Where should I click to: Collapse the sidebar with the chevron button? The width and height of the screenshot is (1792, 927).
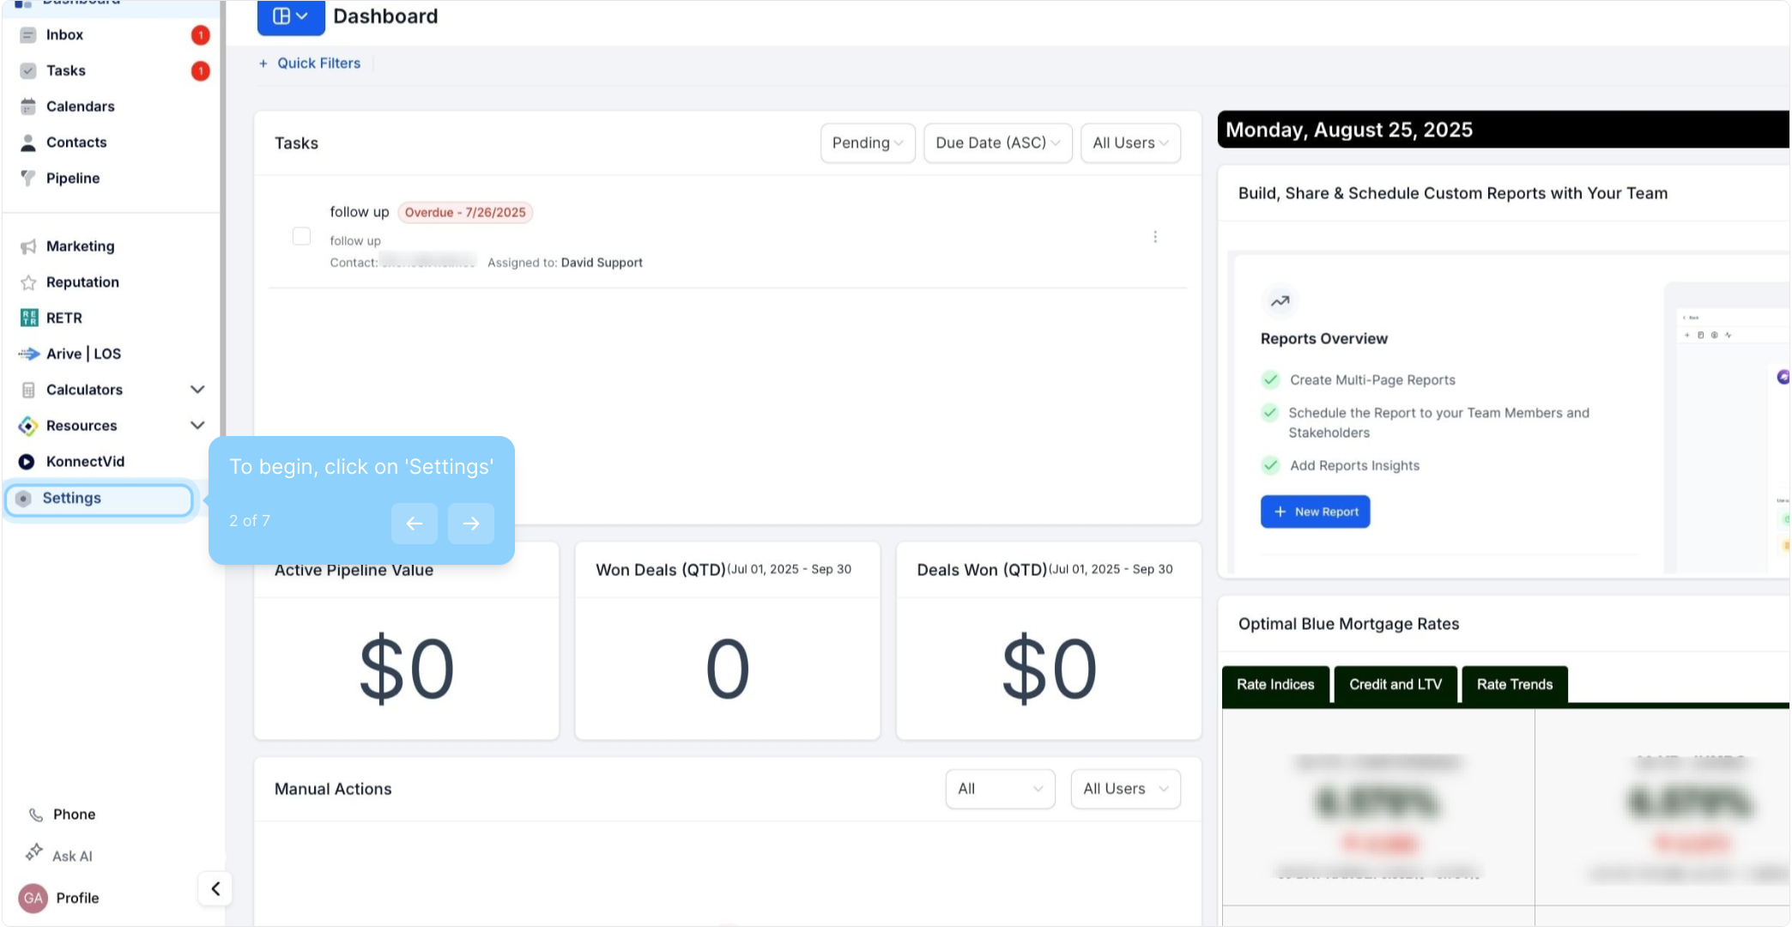(215, 888)
